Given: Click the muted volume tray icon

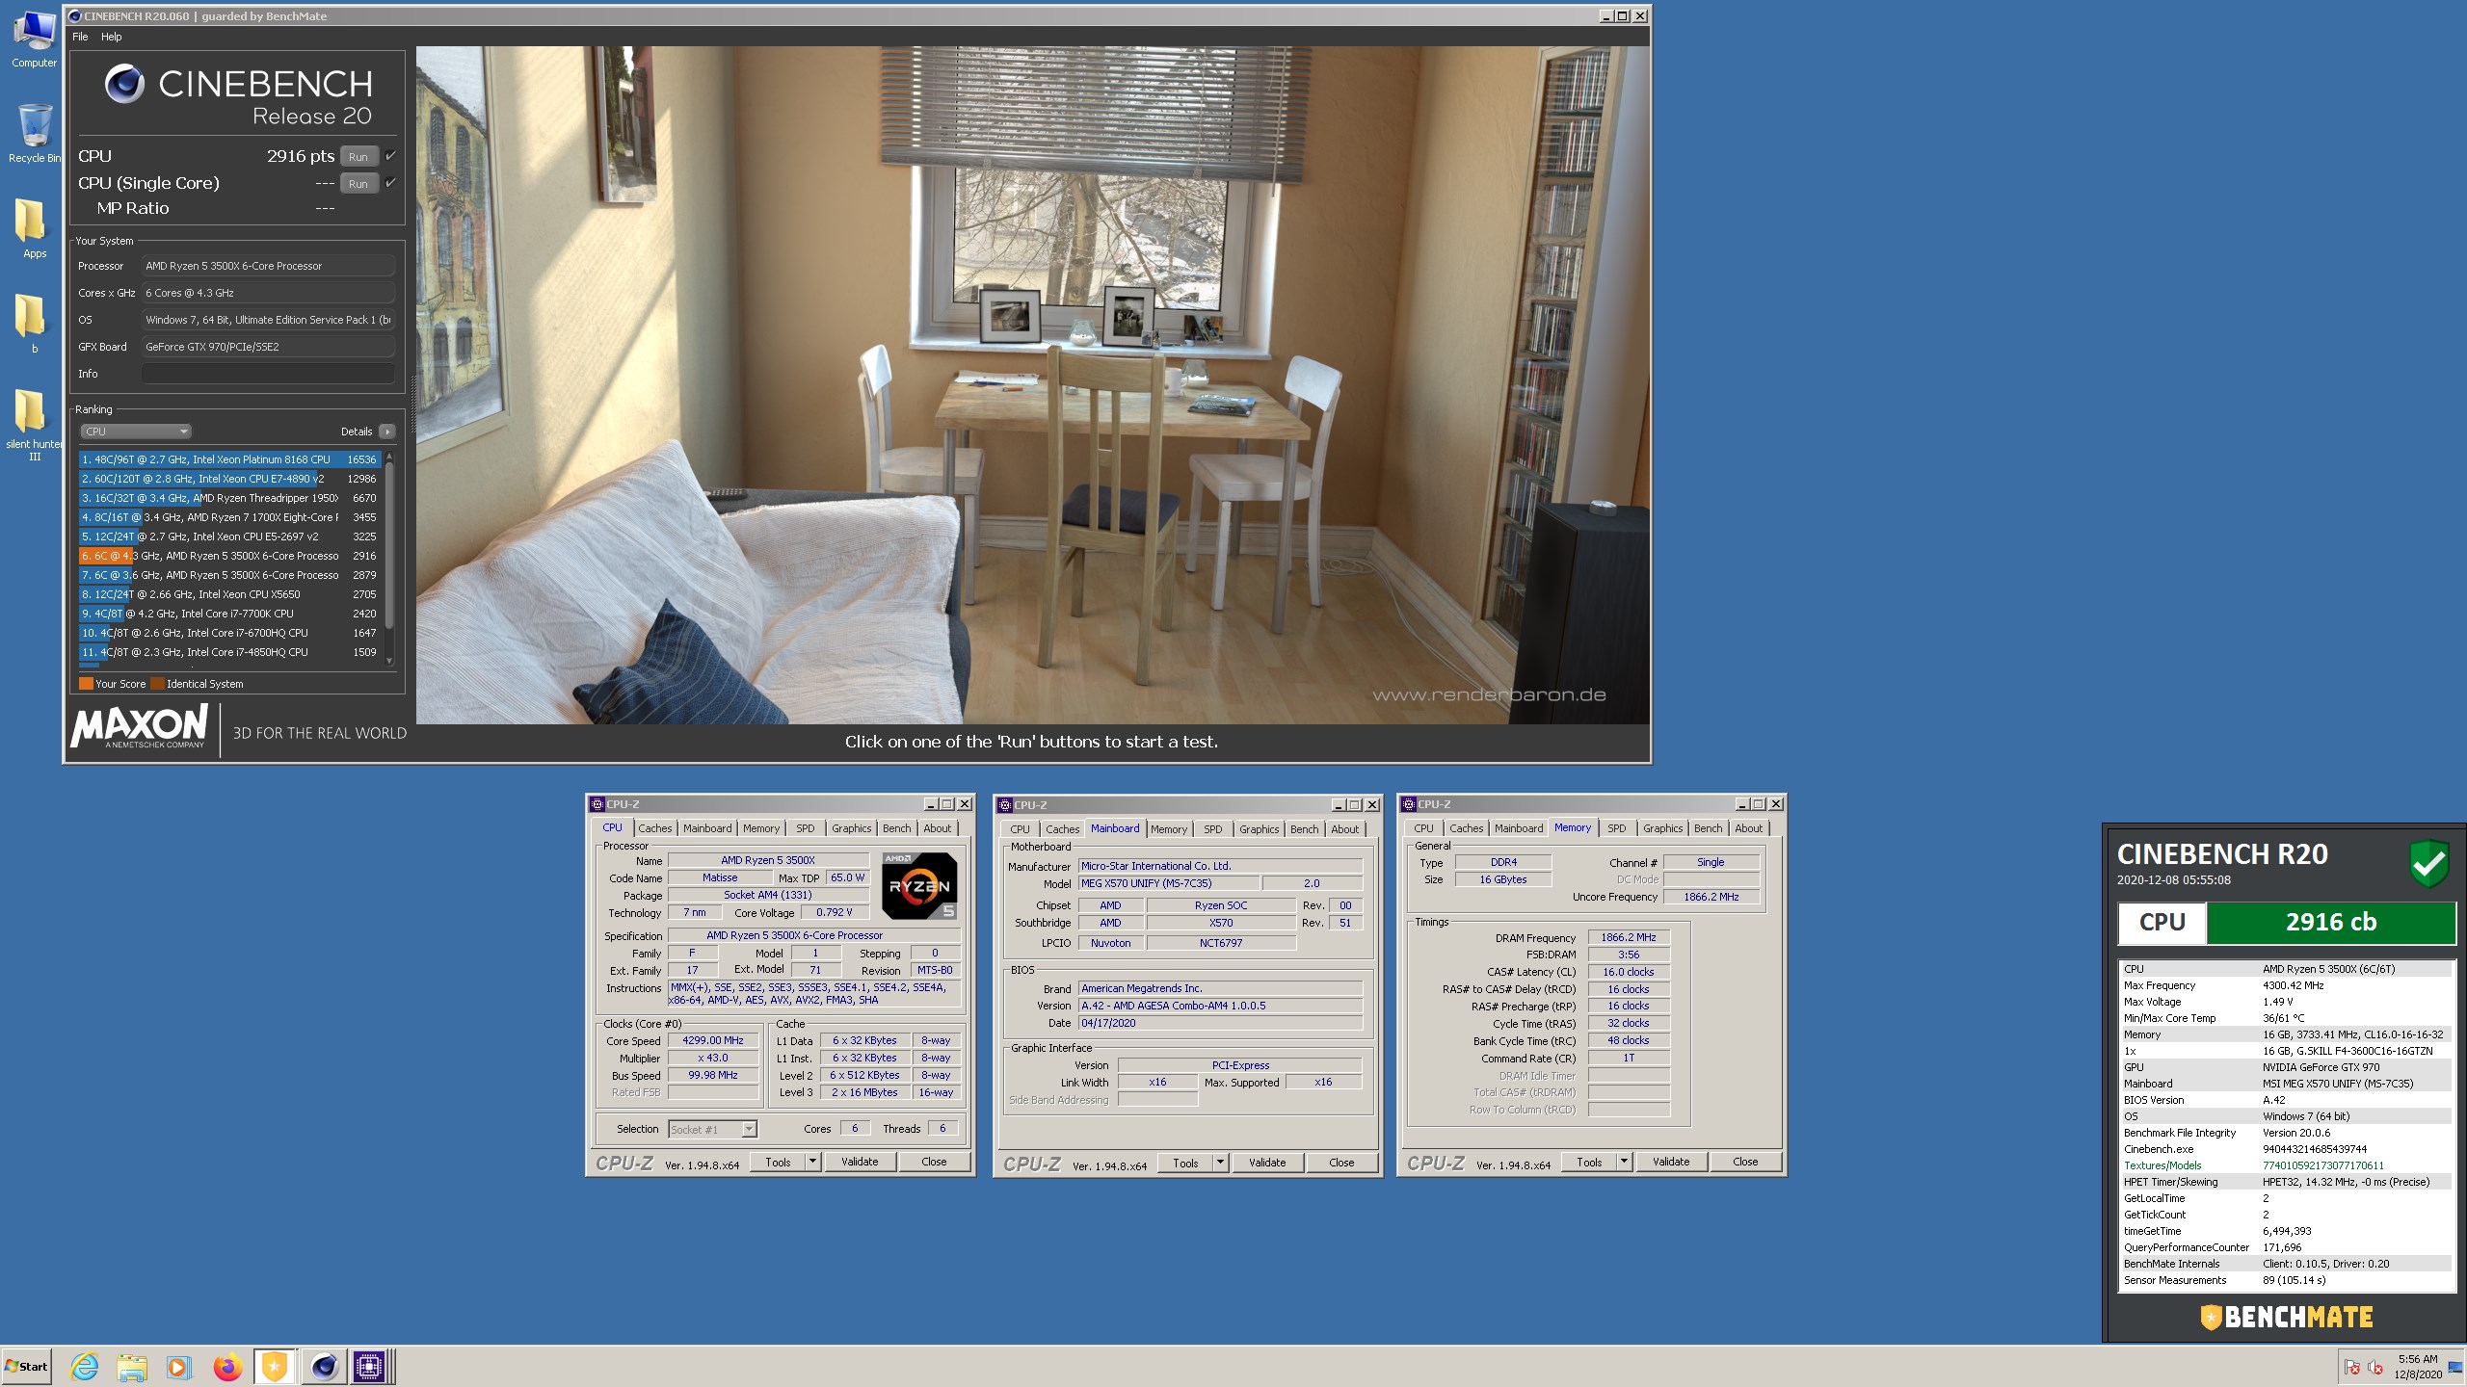Looking at the screenshot, I should coord(2375,1368).
